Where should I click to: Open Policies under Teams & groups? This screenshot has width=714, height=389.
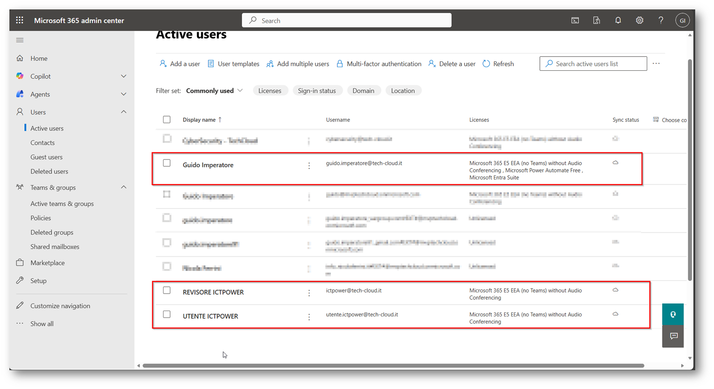[x=41, y=218]
